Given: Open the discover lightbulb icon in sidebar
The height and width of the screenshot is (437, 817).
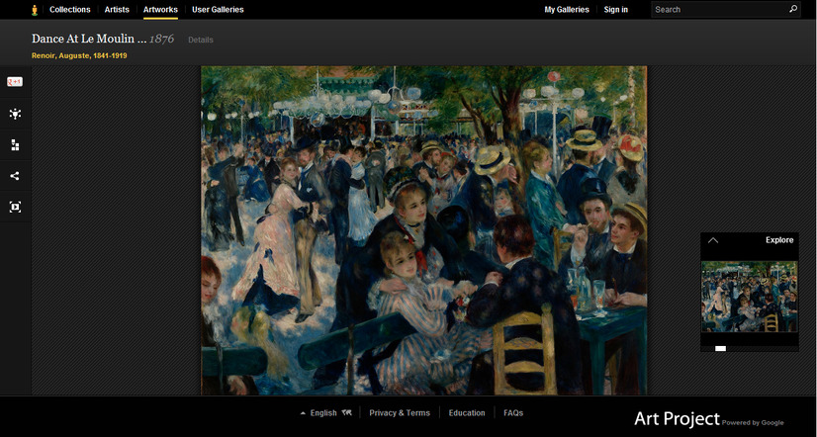Looking at the screenshot, I should [x=15, y=114].
